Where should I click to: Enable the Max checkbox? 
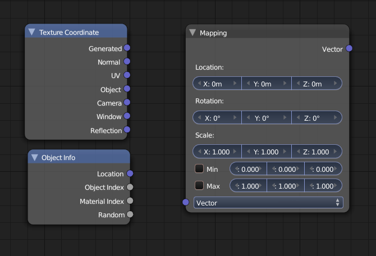tap(199, 185)
